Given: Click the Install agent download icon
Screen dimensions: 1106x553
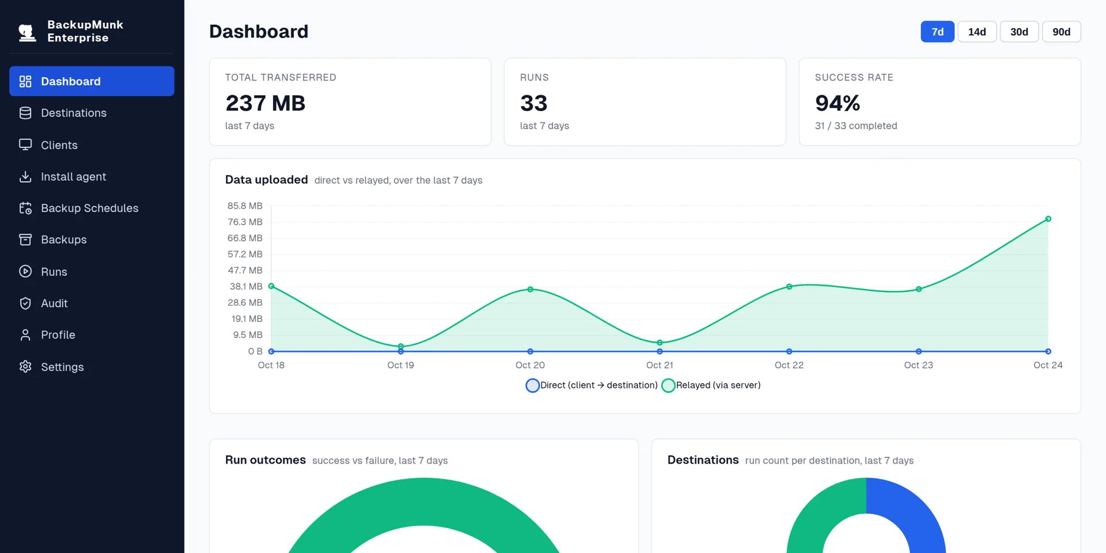Looking at the screenshot, I should [25, 176].
